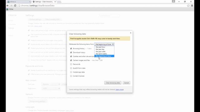
Task: Click the browser back arrow
Action: click(x=7, y=6)
